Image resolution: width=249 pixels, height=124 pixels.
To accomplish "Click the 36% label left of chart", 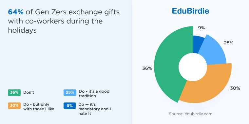I will [x=147, y=69].
